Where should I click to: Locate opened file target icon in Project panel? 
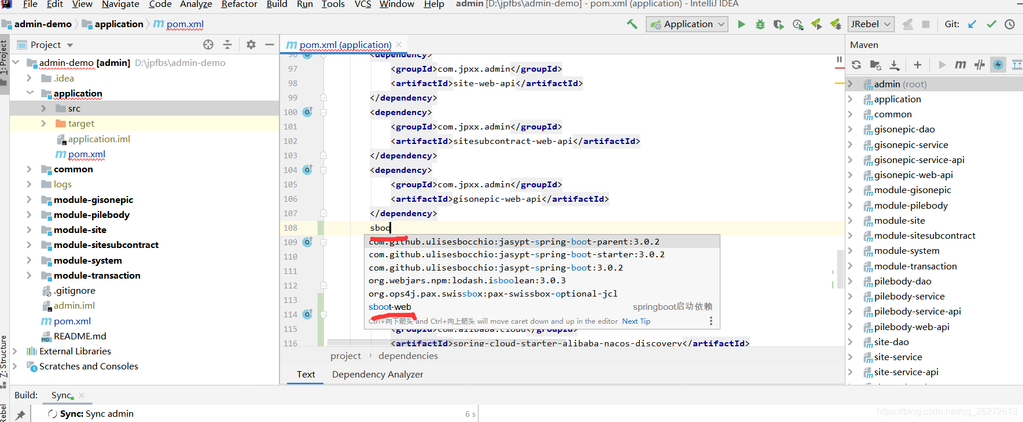208,45
